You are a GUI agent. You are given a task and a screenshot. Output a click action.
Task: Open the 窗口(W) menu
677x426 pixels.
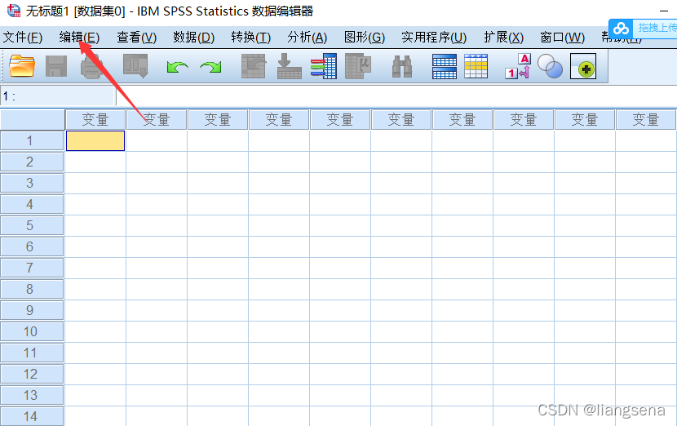pos(563,38)
